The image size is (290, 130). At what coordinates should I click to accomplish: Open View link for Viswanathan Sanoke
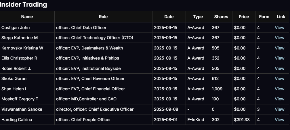[279, 109]
